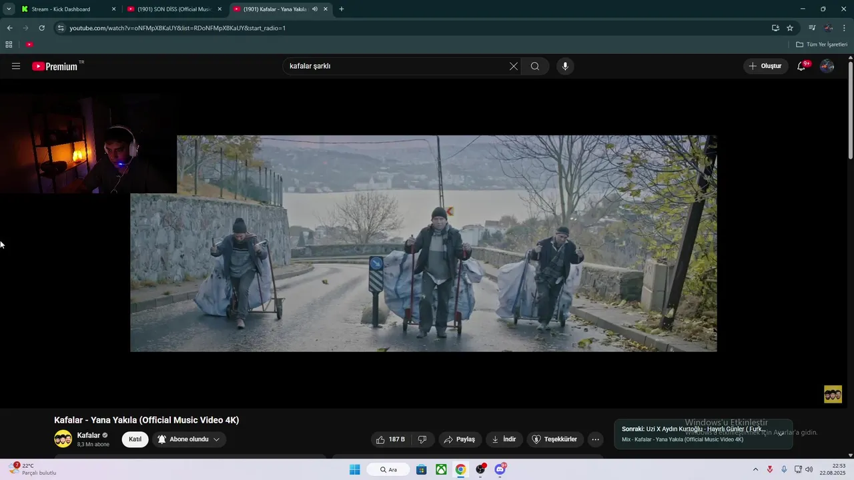
Task: Open Xbox app from taskbar
Action: (441, 469)
